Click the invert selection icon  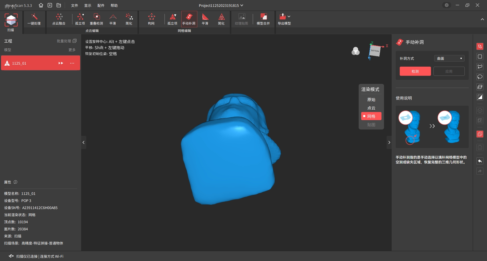coord(480,97)
